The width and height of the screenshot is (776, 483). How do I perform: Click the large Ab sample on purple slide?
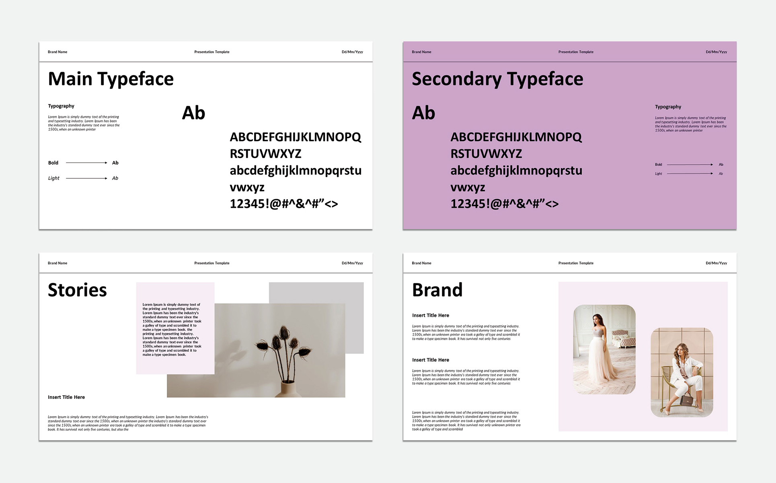(x=423, y=113)
